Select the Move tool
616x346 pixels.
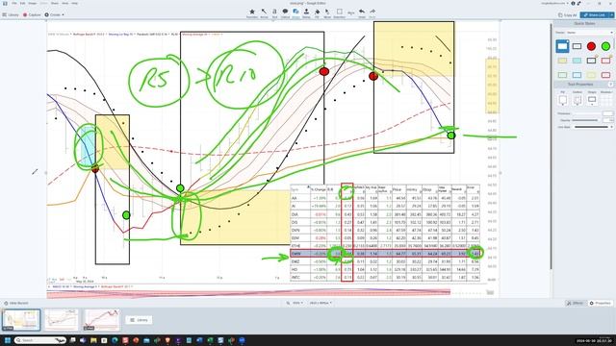[327, 12]
